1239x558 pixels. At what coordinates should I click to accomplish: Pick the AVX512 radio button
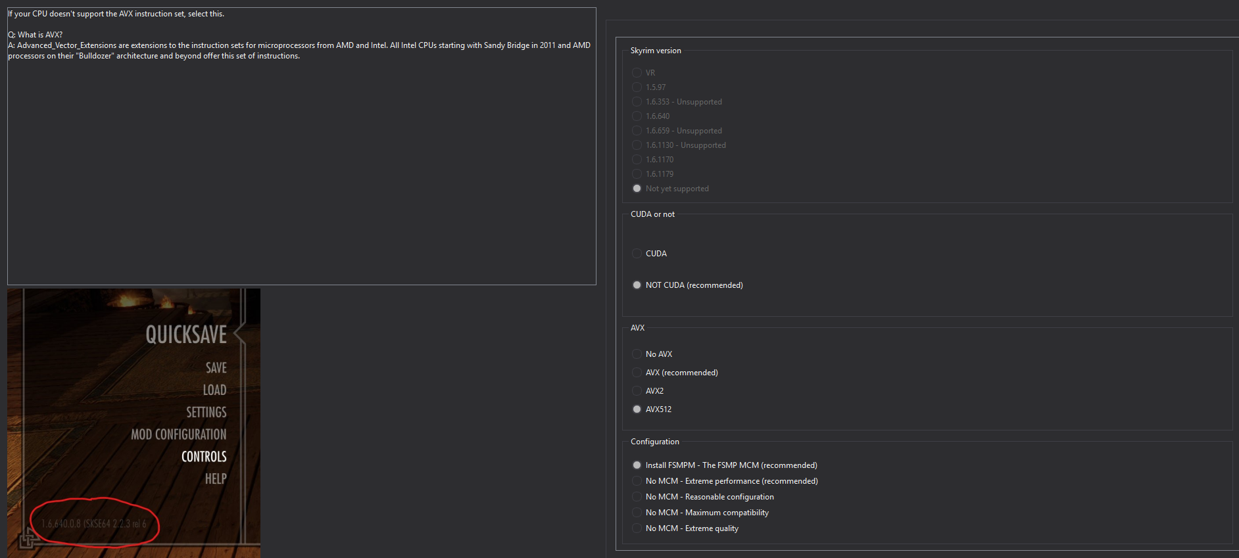click(x=637, y=409)
